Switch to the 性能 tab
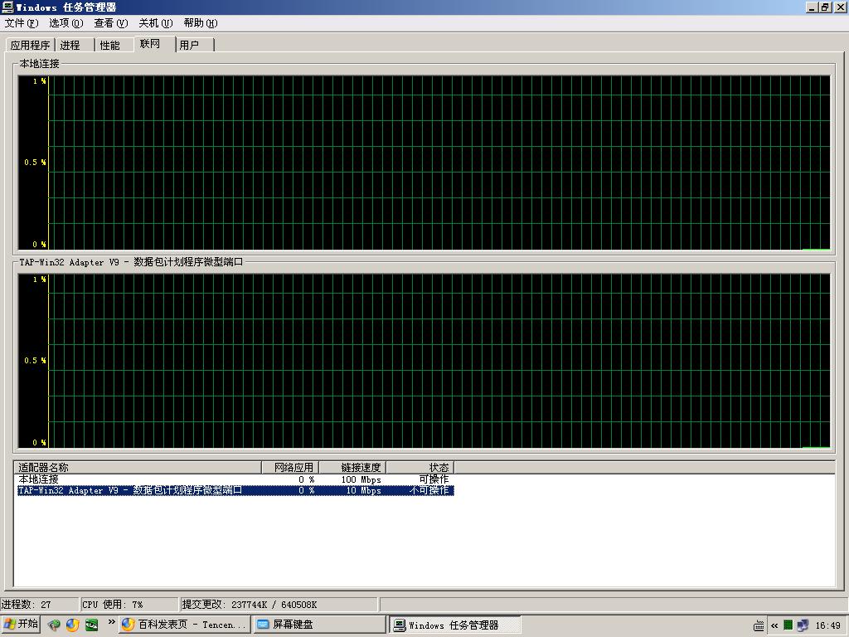 tap(114, 46)
